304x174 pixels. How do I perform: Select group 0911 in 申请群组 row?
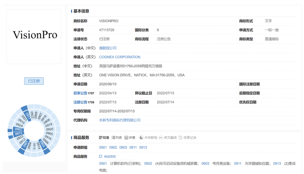[133, 147]
